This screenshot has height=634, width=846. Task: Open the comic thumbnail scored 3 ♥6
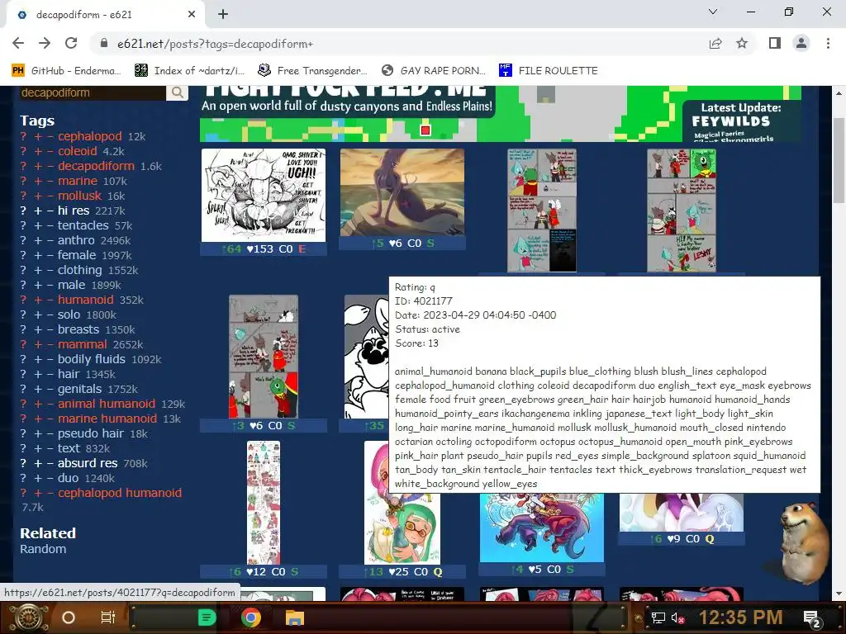pos(264,357)
